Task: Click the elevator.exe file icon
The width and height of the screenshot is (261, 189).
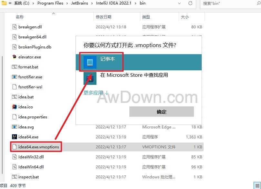Action: 14,57
